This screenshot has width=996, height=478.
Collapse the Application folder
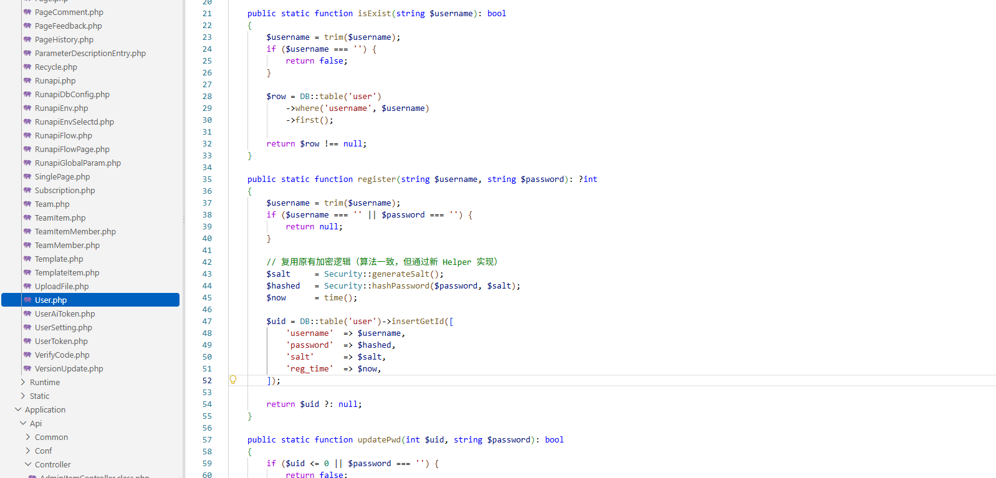[x=18, y=409]
